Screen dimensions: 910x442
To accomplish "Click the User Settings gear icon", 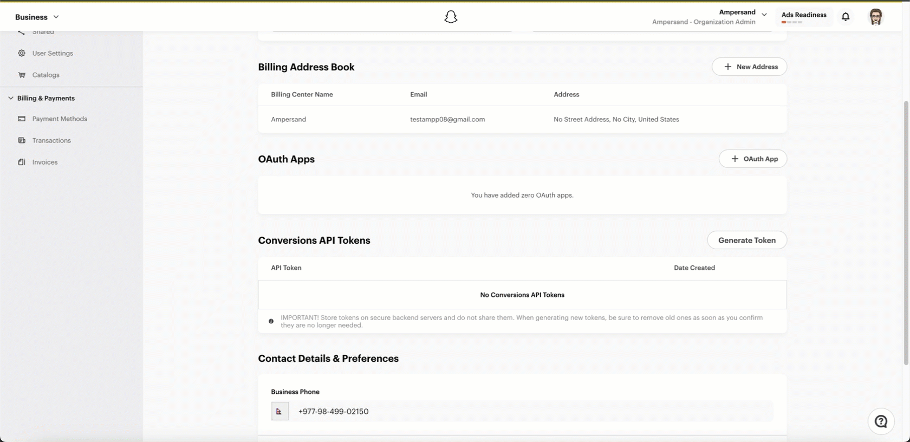I will tap(22, 53).
